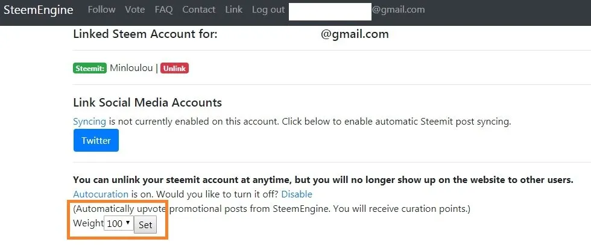Open the SteemEngine home brand link
Image resolution: width=591 pixels, height=245 pixels.
pos(38,10)
